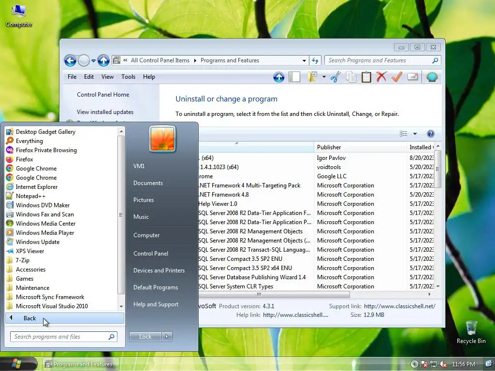The width and height of the screenshot is (495, 371).
Task: Click the Refresh button by address bar
Action: point(315,60)
